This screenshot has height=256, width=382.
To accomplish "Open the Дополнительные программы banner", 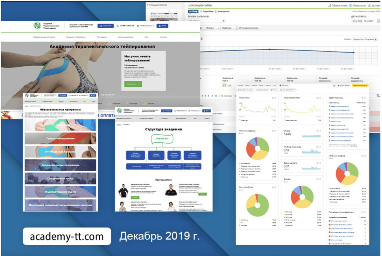I will [x=60, y=165].
